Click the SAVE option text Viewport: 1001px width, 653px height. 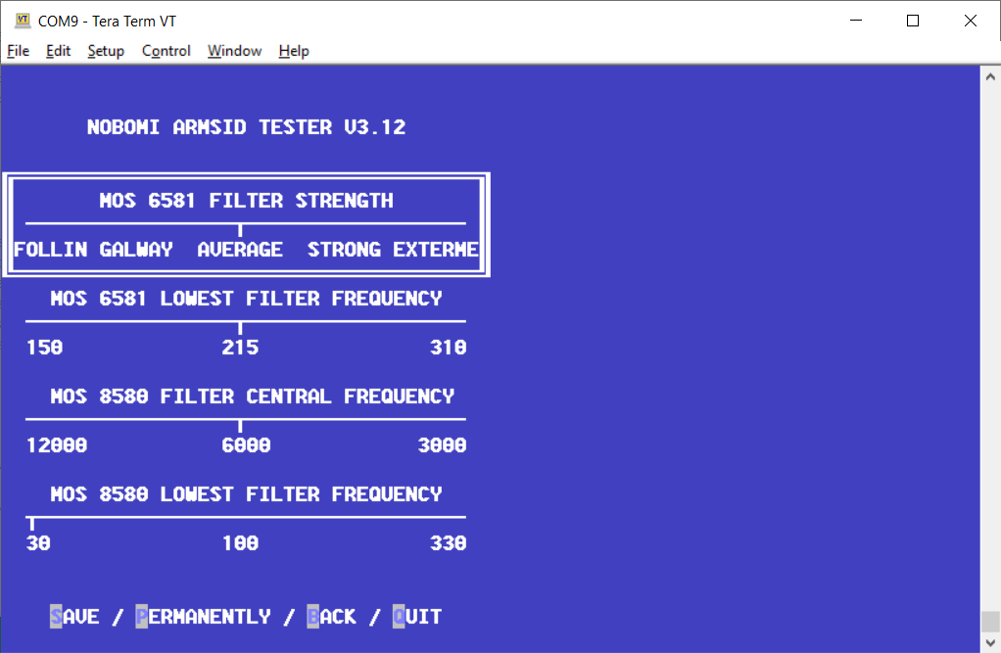pyautogui.click(x=74, y=617)
